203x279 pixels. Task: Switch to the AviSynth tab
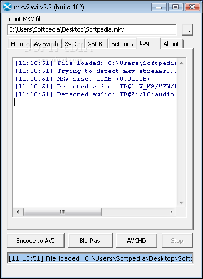46,44
